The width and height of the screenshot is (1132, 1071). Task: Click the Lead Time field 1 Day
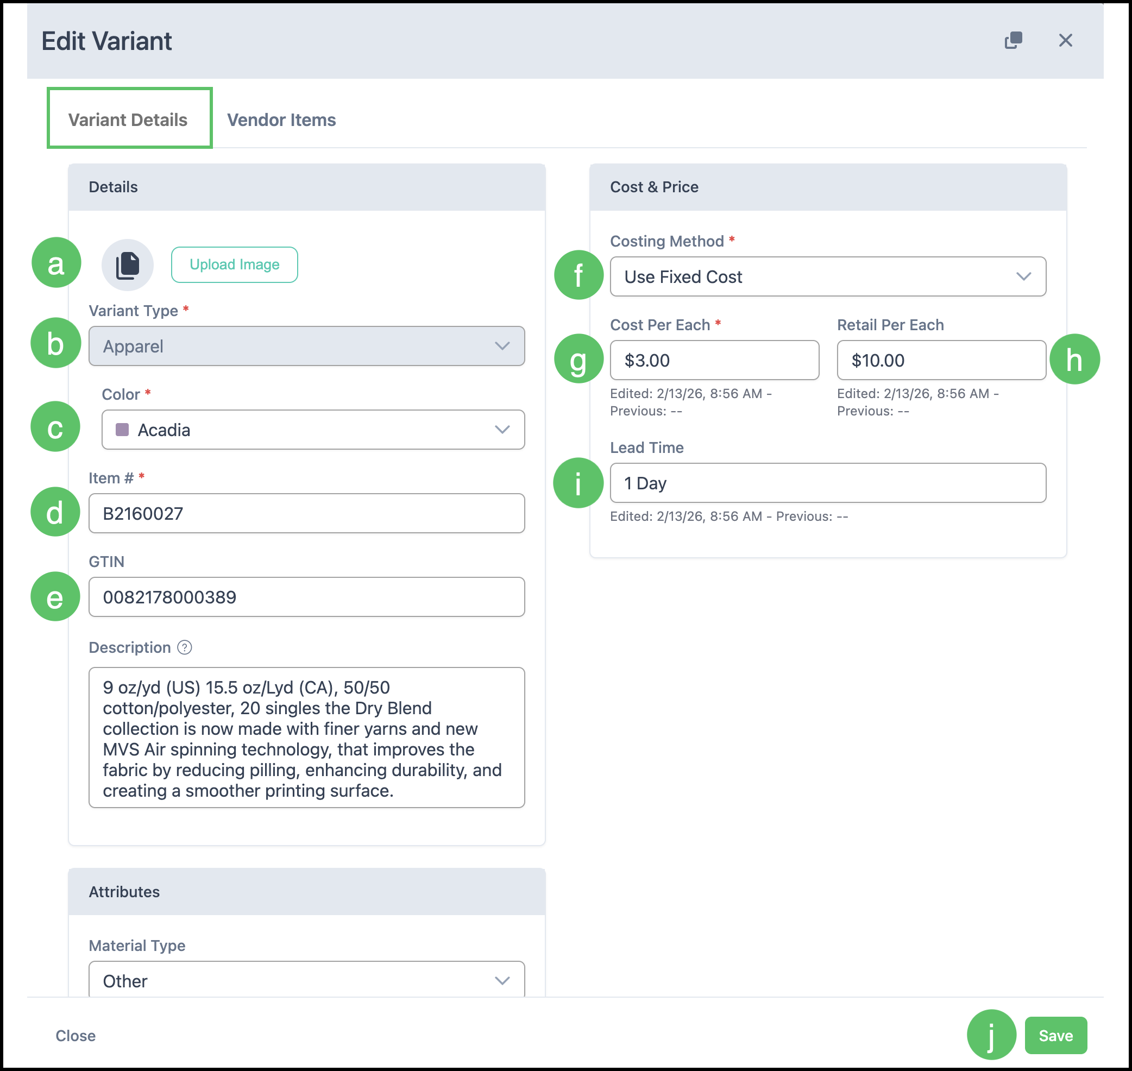828,483
